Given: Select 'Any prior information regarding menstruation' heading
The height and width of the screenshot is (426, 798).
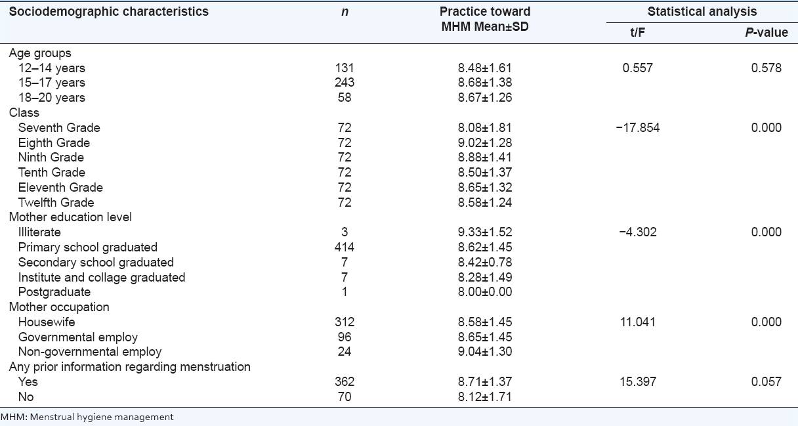Looking at the screenshot, I should click(x=130, y=367).
